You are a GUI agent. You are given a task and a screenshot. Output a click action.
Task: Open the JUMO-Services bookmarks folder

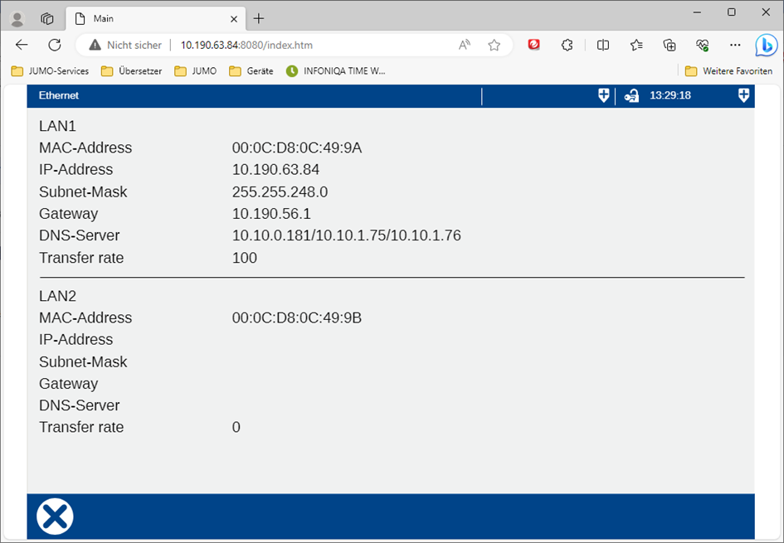(50, 71)
